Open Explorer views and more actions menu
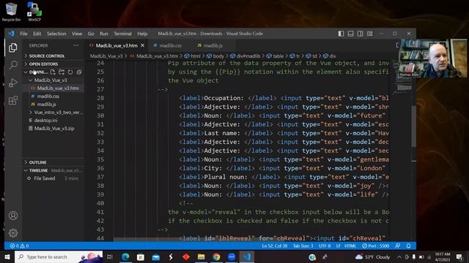This screenshot has height=263, width=469. click(75, 45)
